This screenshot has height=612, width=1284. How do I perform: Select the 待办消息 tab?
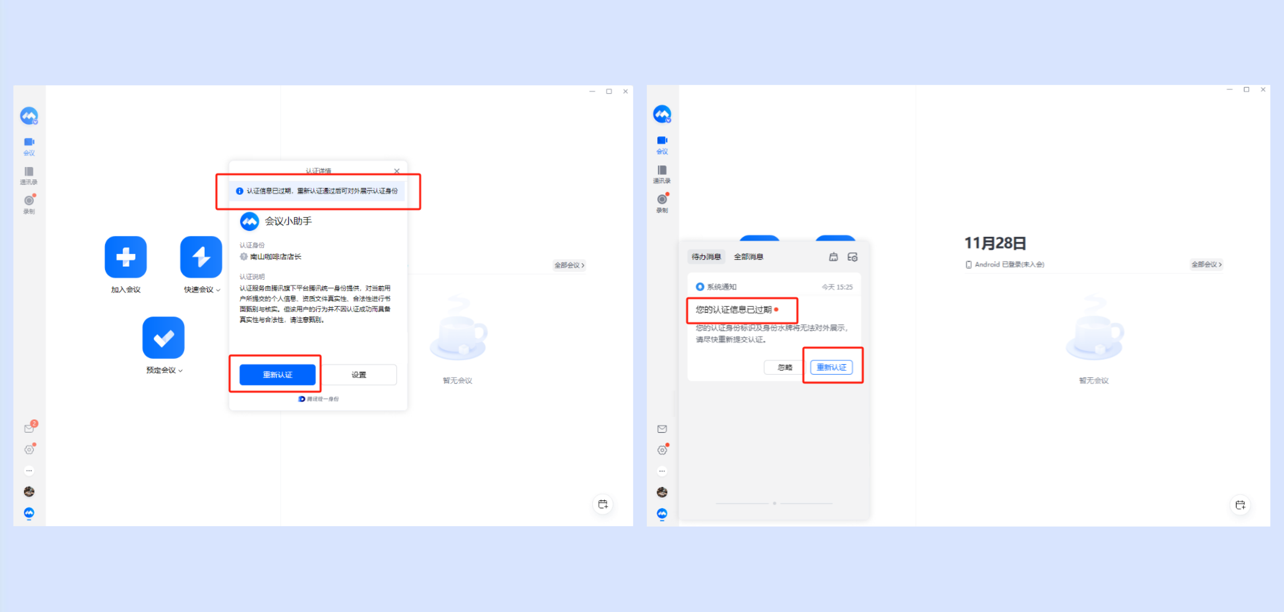pyautogui.click(x=706, y=257)
